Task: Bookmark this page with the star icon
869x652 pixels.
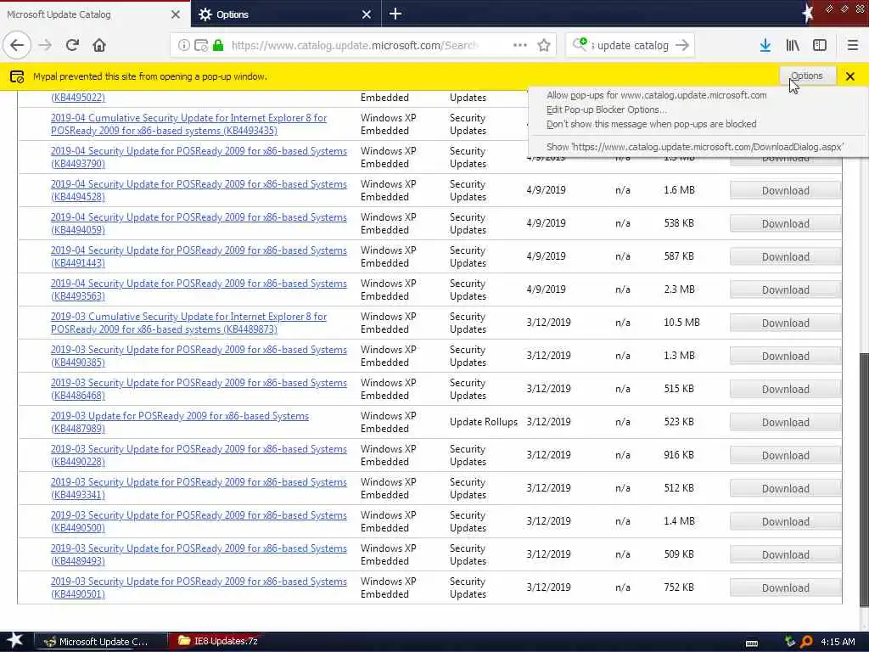Action: [x=544, y=45]
